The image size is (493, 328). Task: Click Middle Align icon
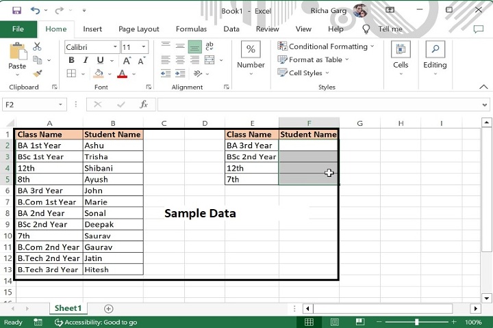click(x=180, y=46)
